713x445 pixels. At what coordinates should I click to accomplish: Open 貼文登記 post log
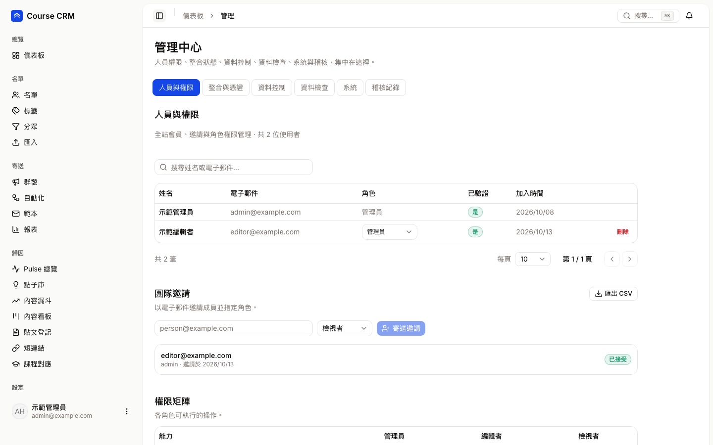[71, 332]
